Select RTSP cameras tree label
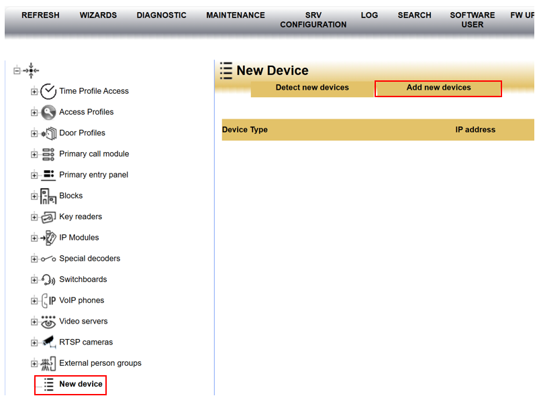Image resolution: width=539 pixels, height=400 pixels. pyautogui.click(x=86, y=342)
